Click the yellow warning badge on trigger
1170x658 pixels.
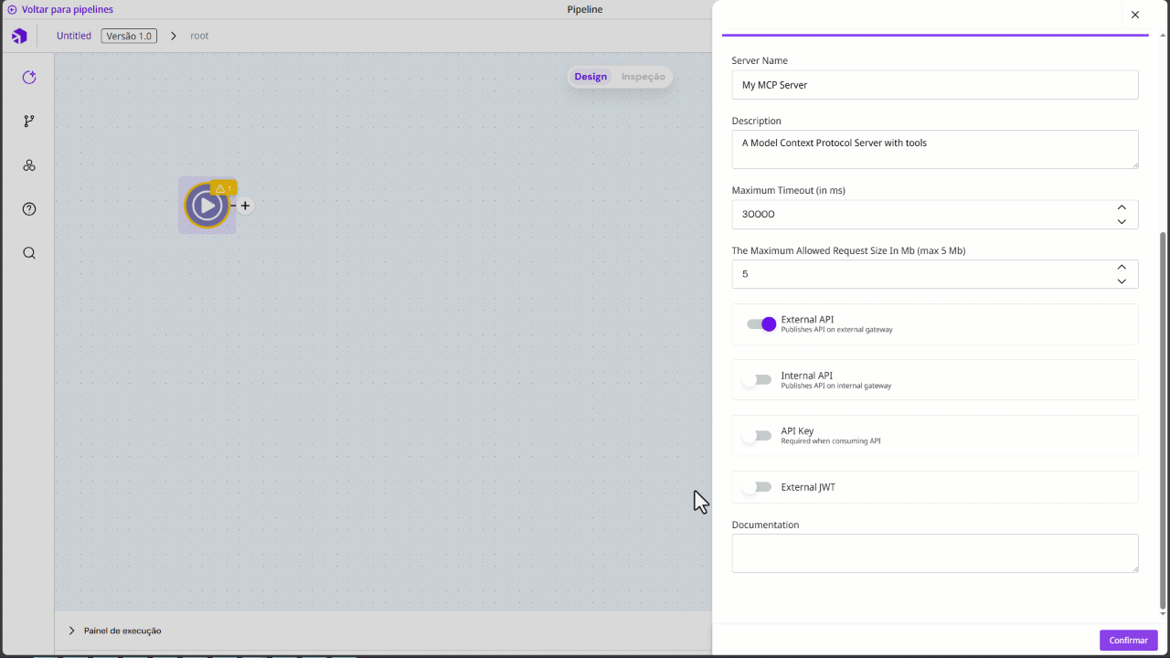223,188
